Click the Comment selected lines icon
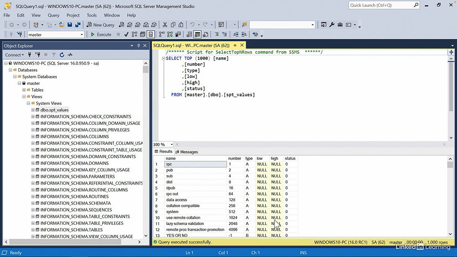Viewport: 457px width, 257px height. click(x=217, y=34)
